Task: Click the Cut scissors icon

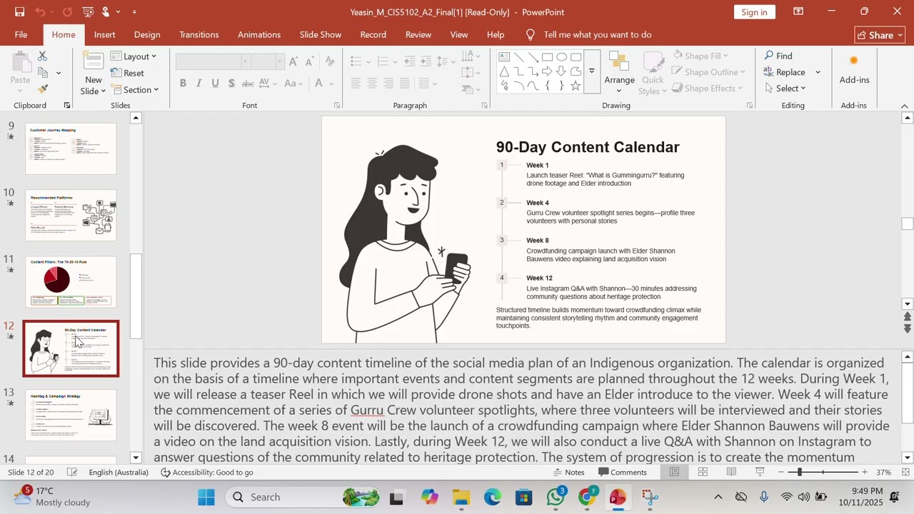Action: (x=42, y=56)
